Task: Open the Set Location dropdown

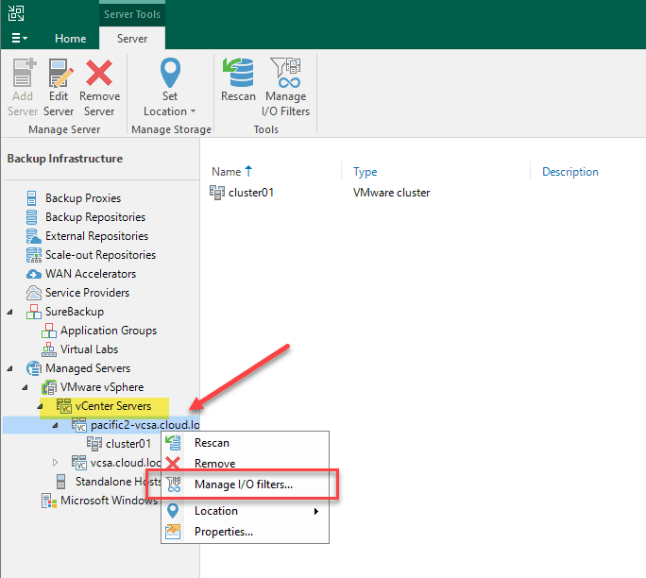Action: pyautogui.click(x=169, y=111)
